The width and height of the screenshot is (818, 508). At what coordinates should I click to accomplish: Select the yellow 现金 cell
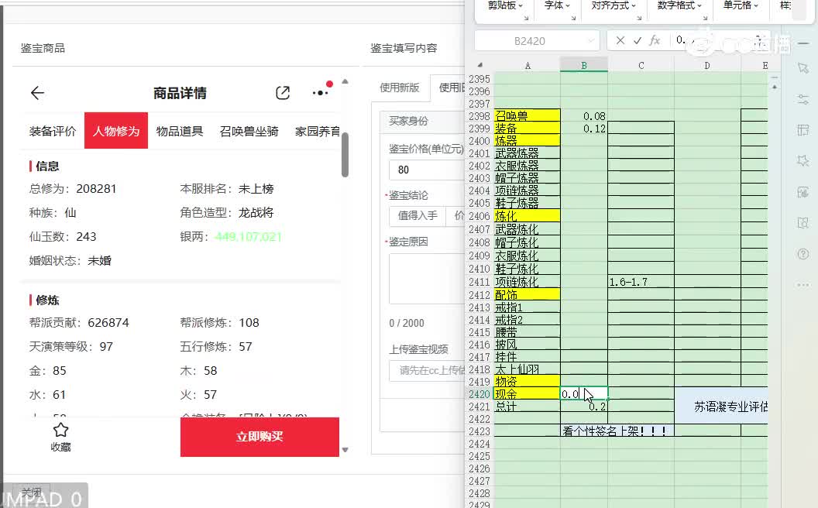coord(528,394)
